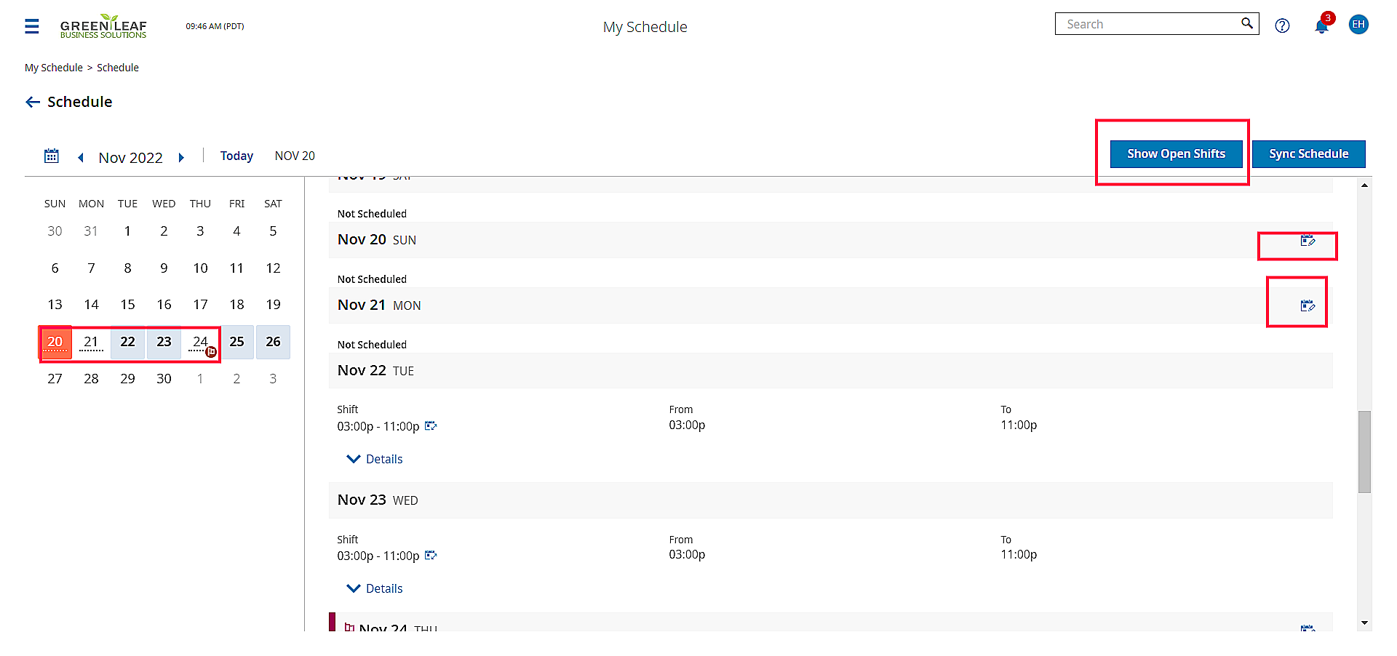
Task: Select November 13 in the mini calendar
Action: pos(55,305)
